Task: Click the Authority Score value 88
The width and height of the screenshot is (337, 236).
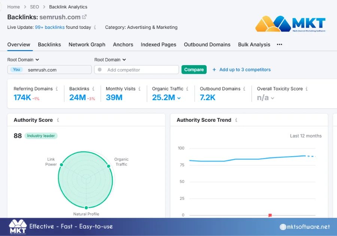Action: tap(18, 136)
